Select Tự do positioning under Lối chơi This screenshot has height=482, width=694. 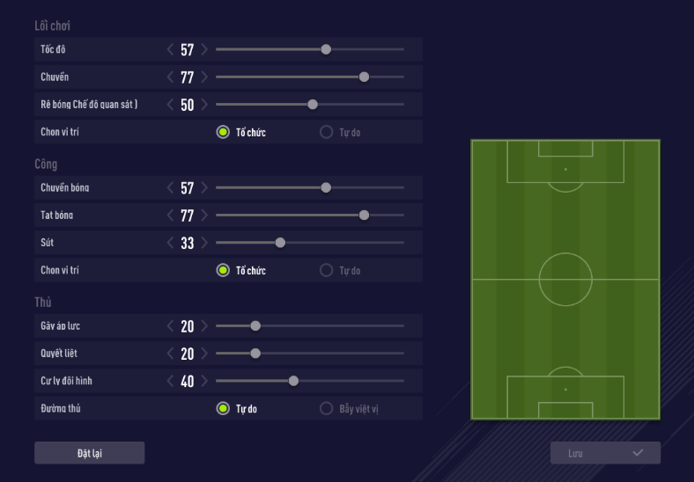326,133
